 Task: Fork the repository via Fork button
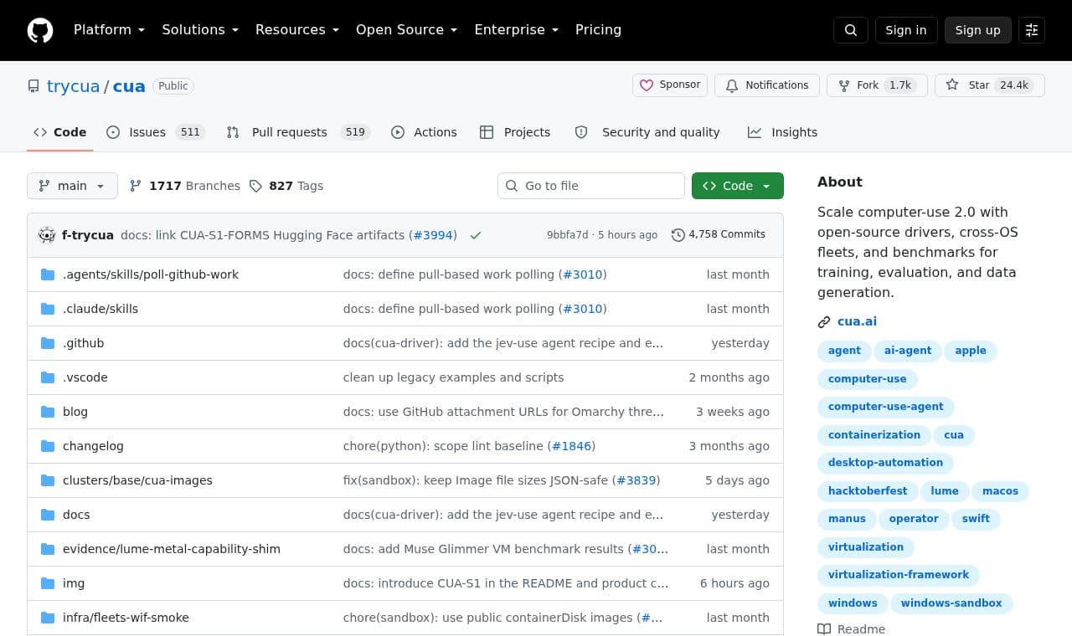coord(877,85)
